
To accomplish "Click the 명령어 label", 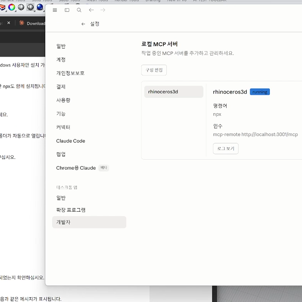I will 220,106.
